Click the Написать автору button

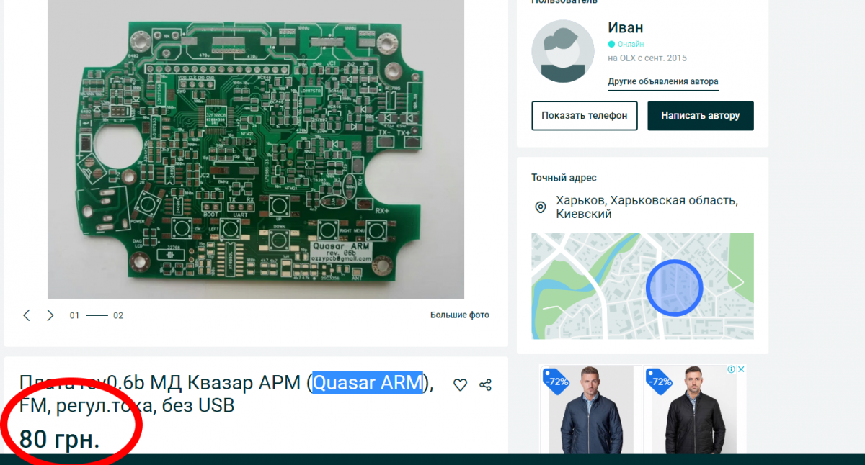[701, 116]
